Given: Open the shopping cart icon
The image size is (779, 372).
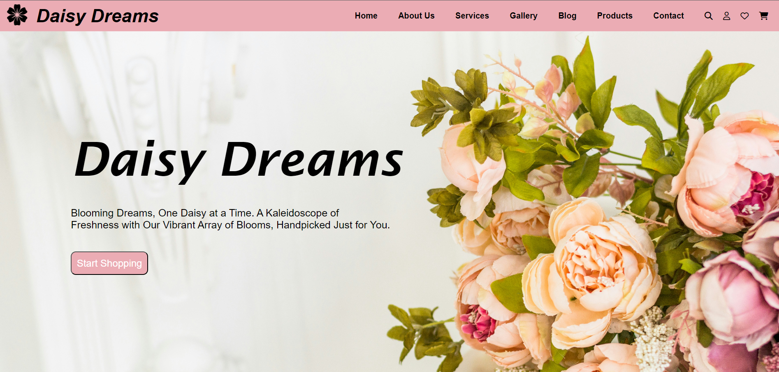Looking at the screenshot, I should [764, 16].
